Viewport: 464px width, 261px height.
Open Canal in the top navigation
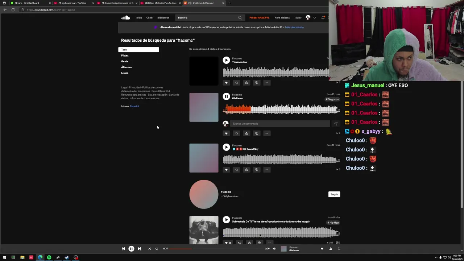150,17
